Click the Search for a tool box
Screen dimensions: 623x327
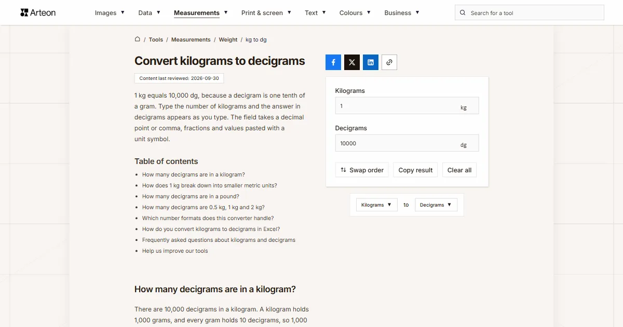(x=530, y=13)
